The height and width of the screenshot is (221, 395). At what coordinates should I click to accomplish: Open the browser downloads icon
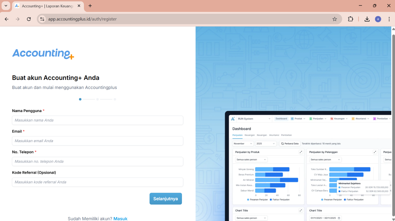click(367, 19)
